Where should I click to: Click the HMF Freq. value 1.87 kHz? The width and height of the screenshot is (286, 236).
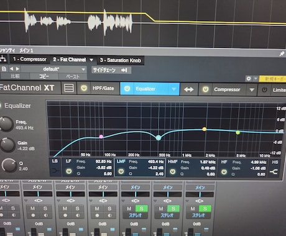coord(208,162)
